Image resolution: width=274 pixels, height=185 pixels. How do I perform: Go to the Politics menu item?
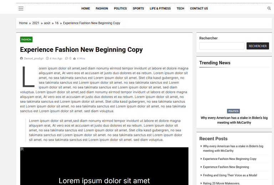[120, 9]
